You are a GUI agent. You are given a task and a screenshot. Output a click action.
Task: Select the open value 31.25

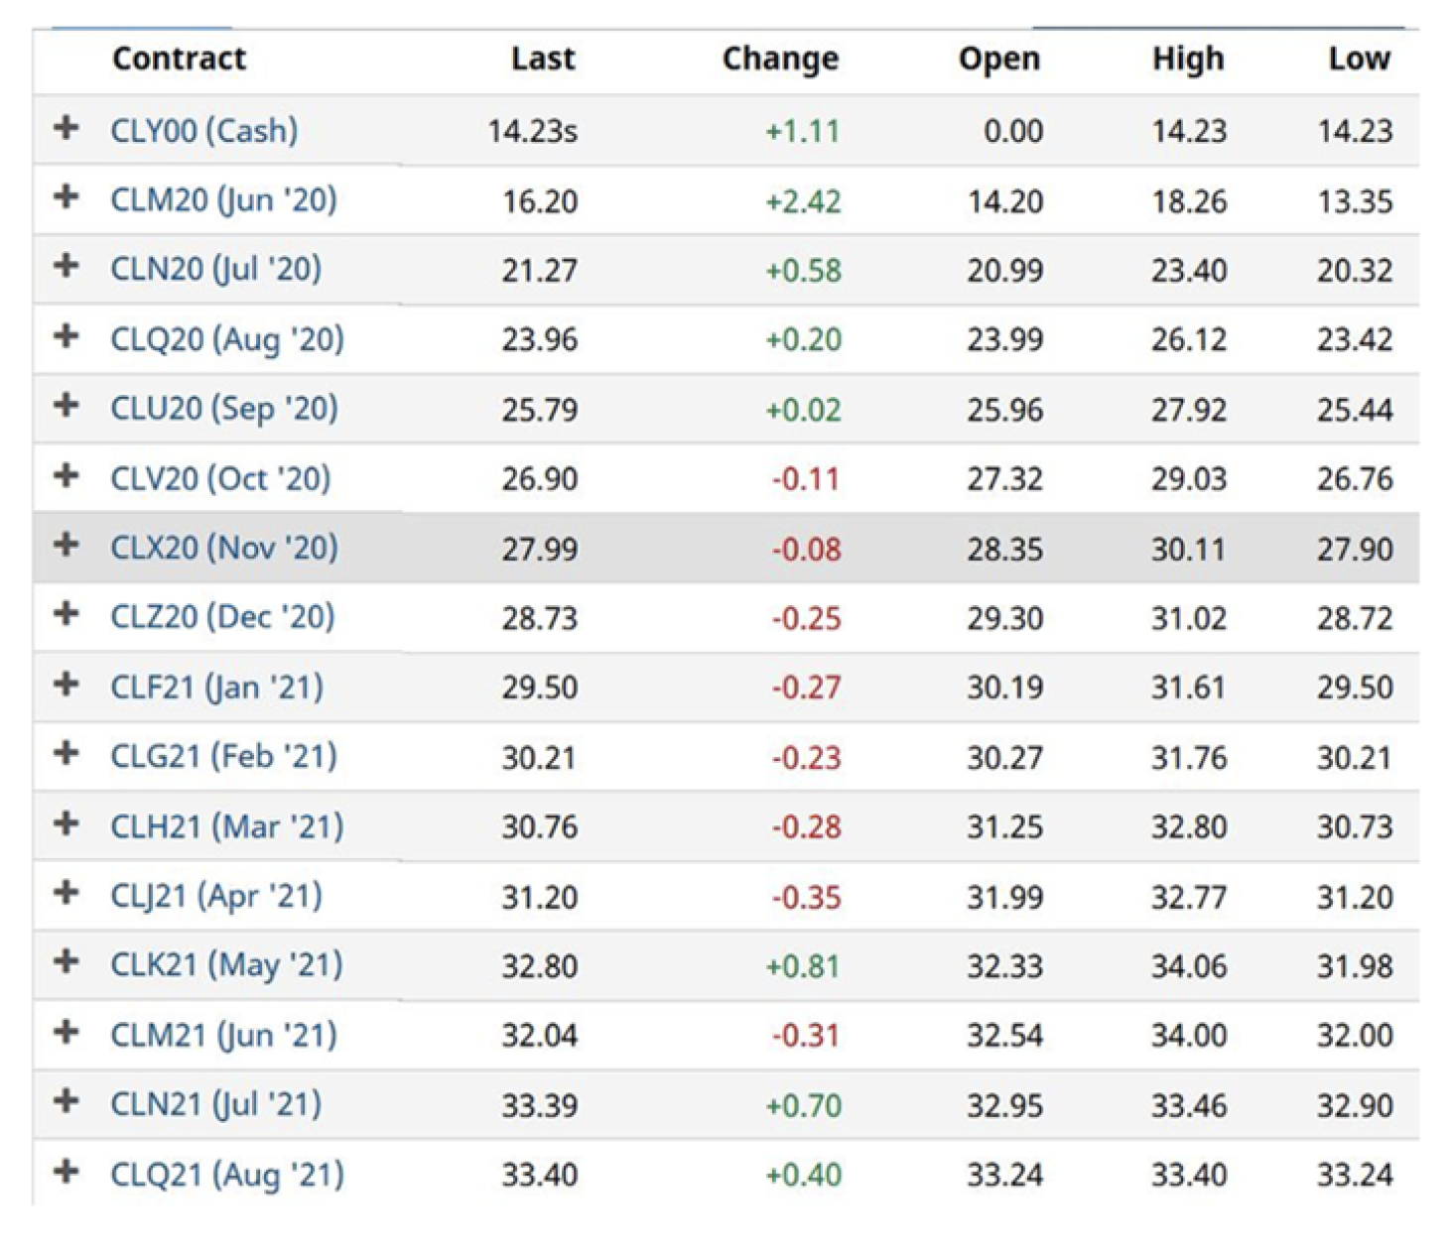coord(1005,827)
